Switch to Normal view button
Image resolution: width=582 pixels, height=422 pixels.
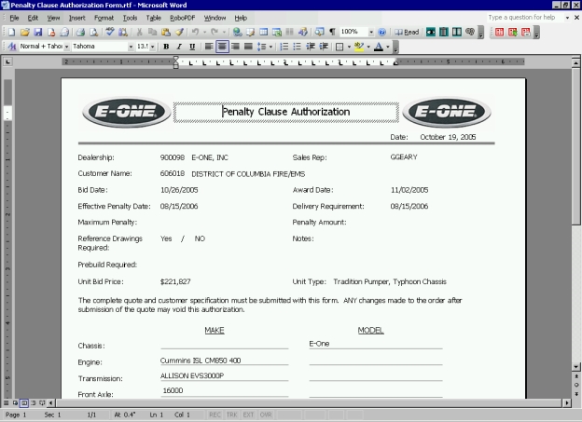coord(7,402)
